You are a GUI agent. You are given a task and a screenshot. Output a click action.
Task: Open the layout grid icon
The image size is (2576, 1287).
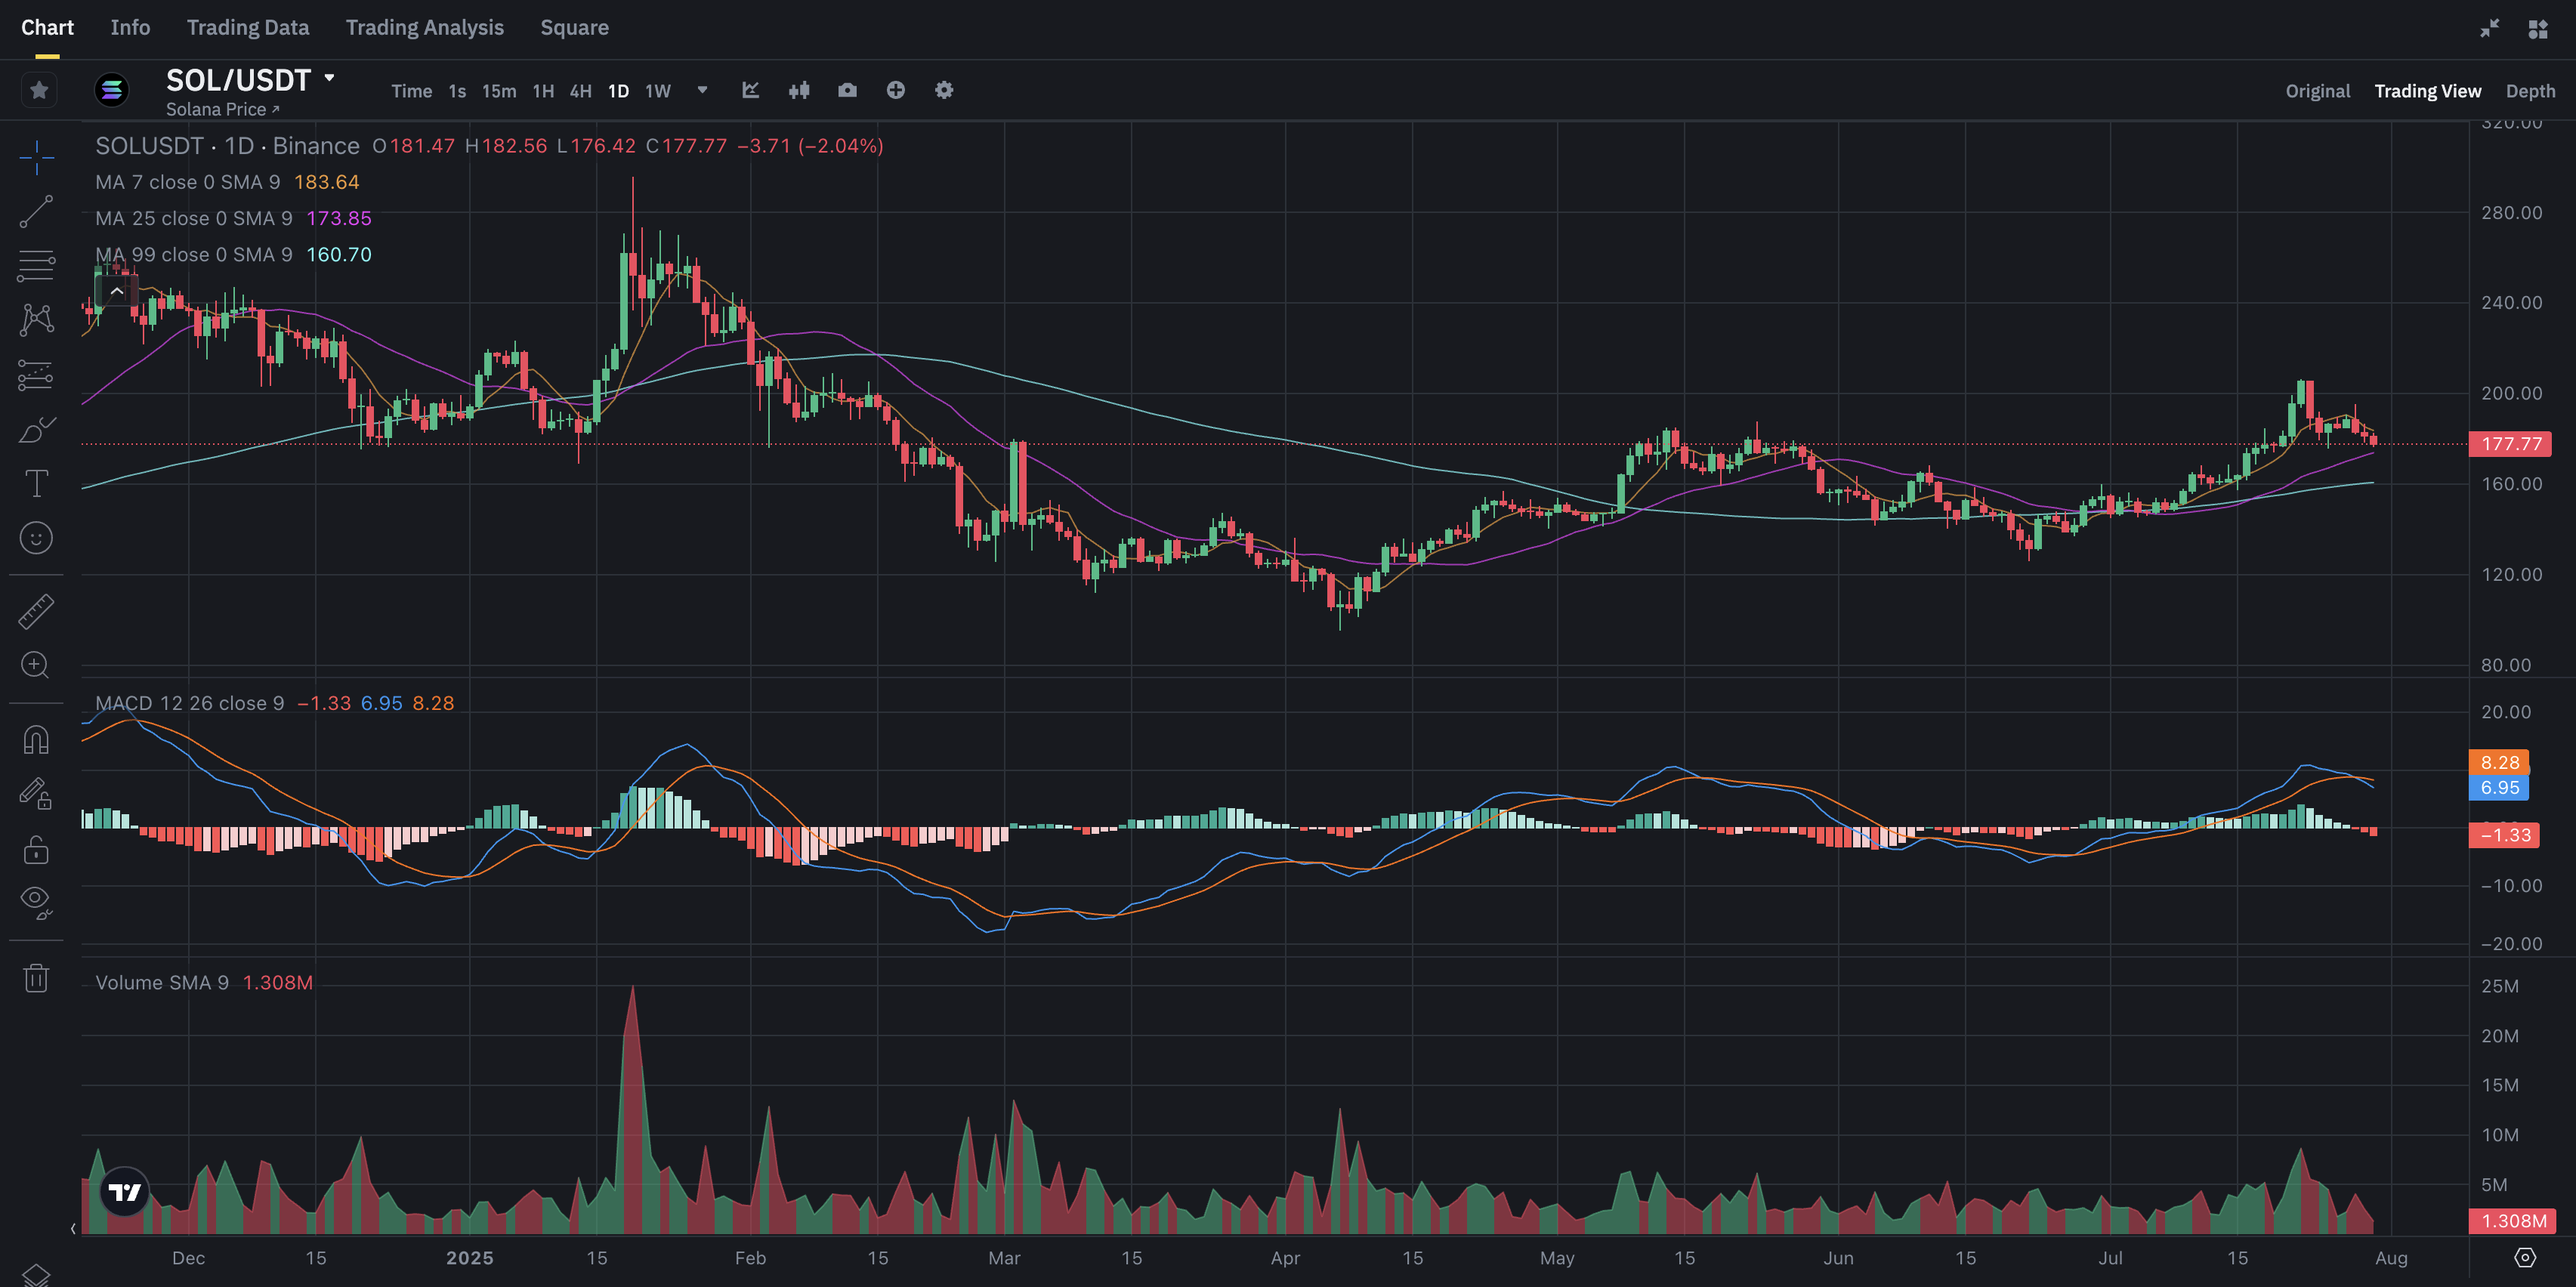click(x=2538, y=29)
